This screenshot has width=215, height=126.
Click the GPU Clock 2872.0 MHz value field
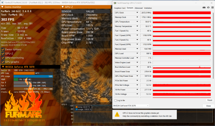pos(146,12)
